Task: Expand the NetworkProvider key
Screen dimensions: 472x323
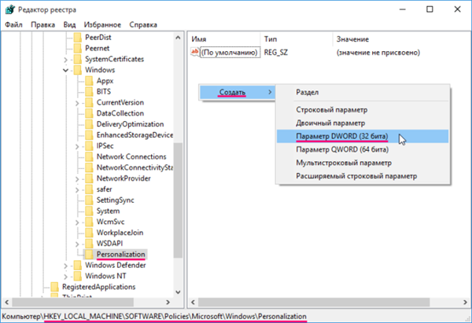Action: 77,179
